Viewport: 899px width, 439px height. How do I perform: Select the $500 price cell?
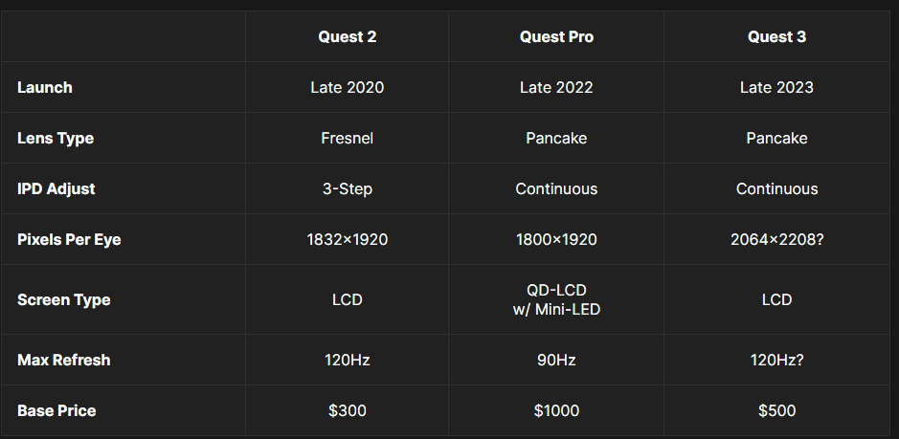(776, 410)
